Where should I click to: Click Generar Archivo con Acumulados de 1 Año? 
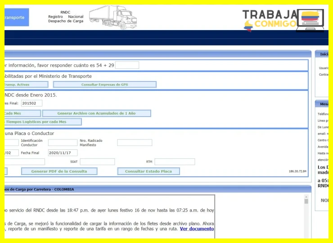tap(96, 113)
